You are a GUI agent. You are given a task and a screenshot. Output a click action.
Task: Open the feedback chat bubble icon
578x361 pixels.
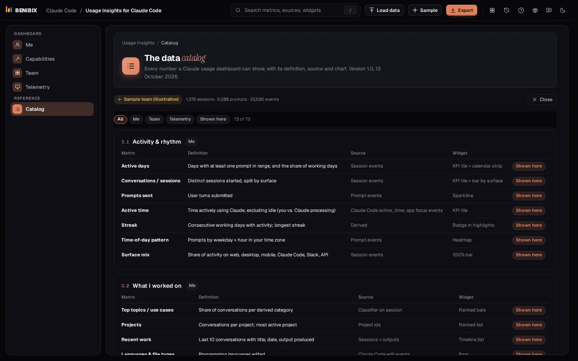click(549, 10)
